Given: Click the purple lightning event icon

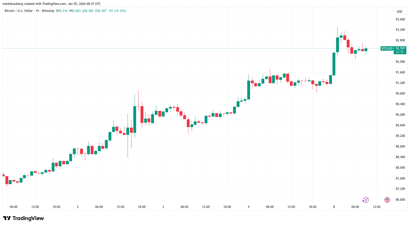Looking at the screenshot, I should point(365,200).
